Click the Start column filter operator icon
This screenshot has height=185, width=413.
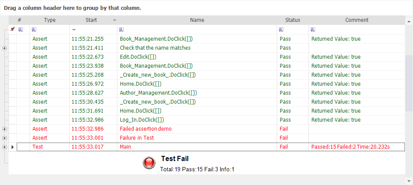tap(74, 30)
